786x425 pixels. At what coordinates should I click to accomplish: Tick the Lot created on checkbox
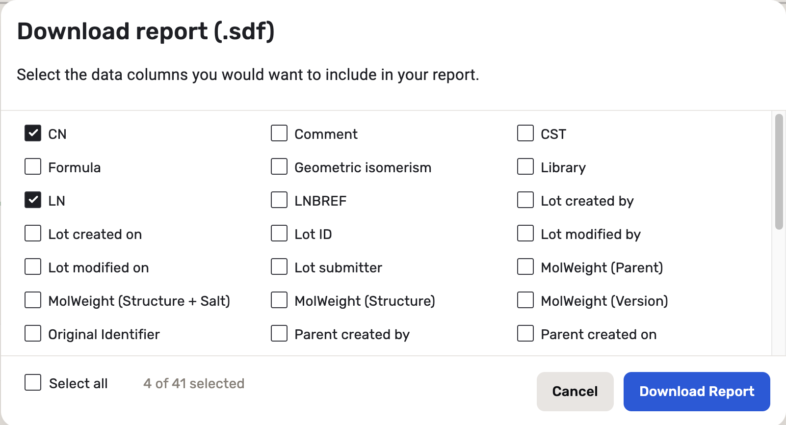tap(33, 233)
